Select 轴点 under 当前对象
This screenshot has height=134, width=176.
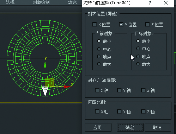click(99, 57)
